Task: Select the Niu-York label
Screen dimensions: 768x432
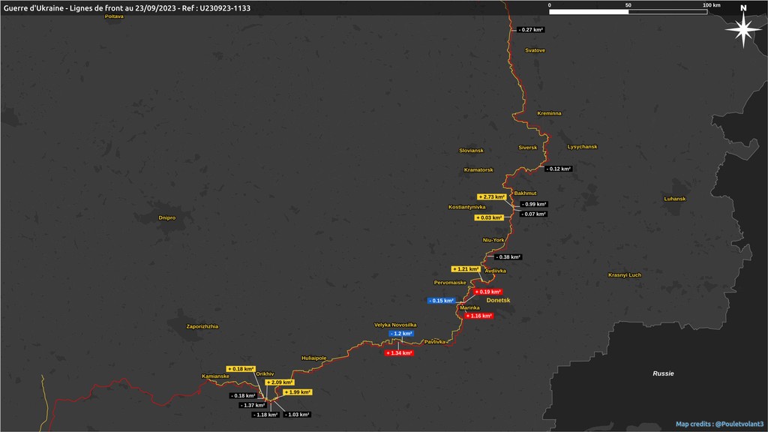Action: pyautogui.click(x=493, y=240)
